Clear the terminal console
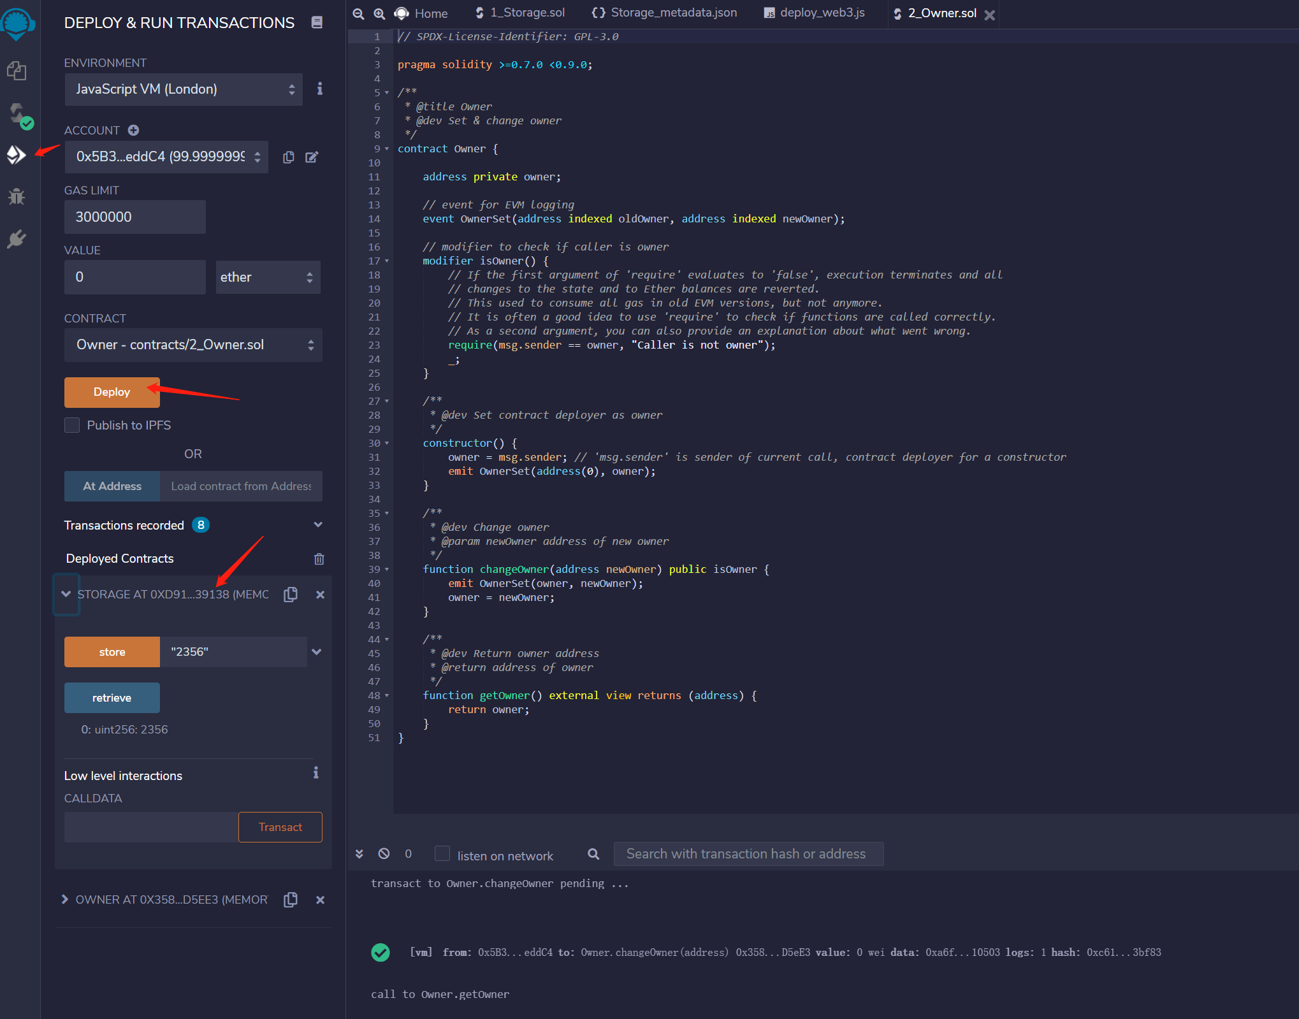1299x1019 pixels. [384, 853]
